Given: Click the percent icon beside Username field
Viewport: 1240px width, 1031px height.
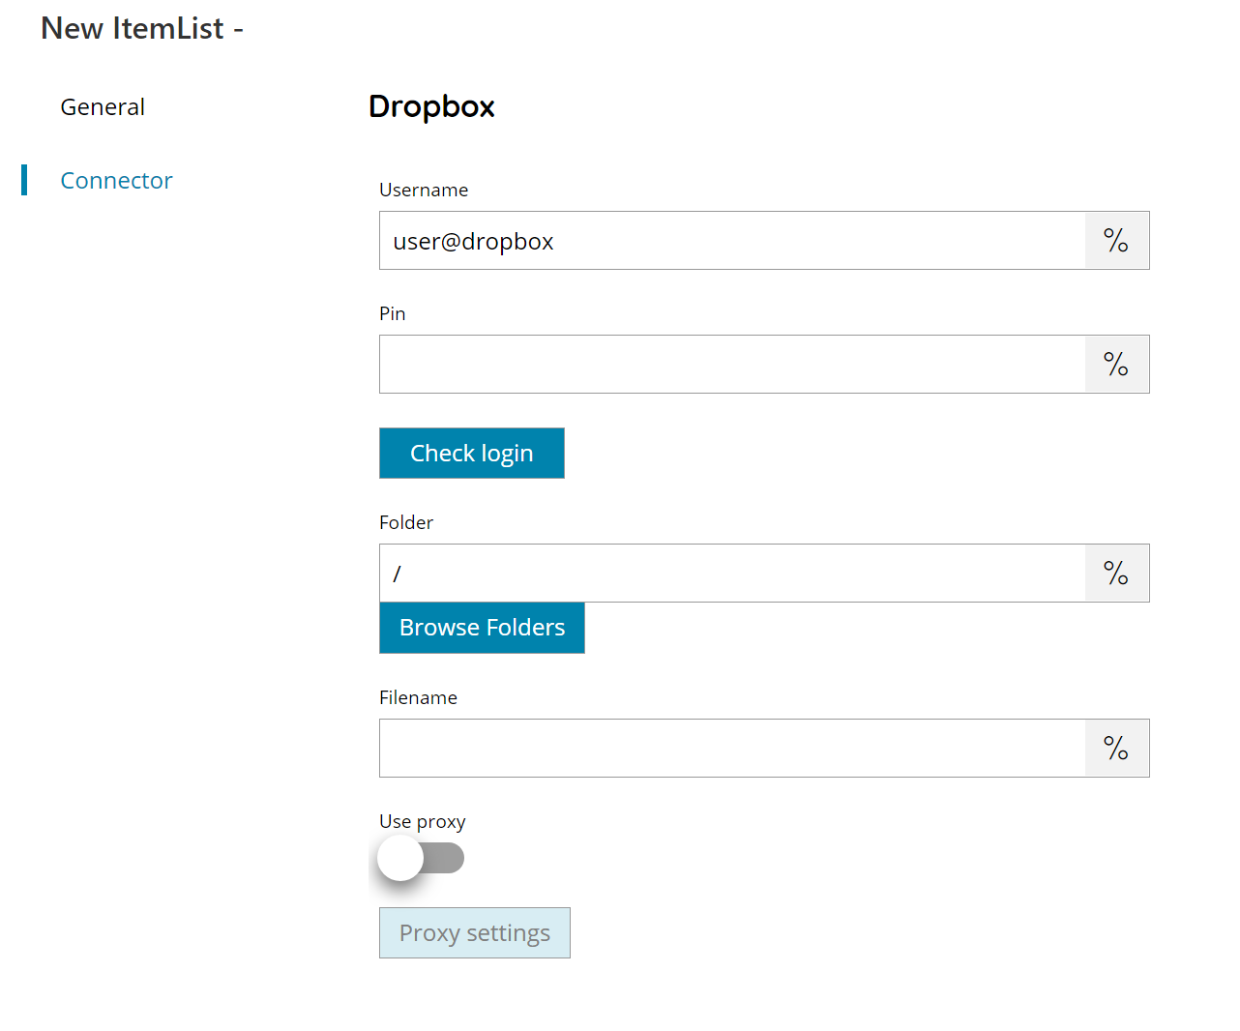Looking at the screenshot, I should pyautogui.click(x=1116, y=241).
